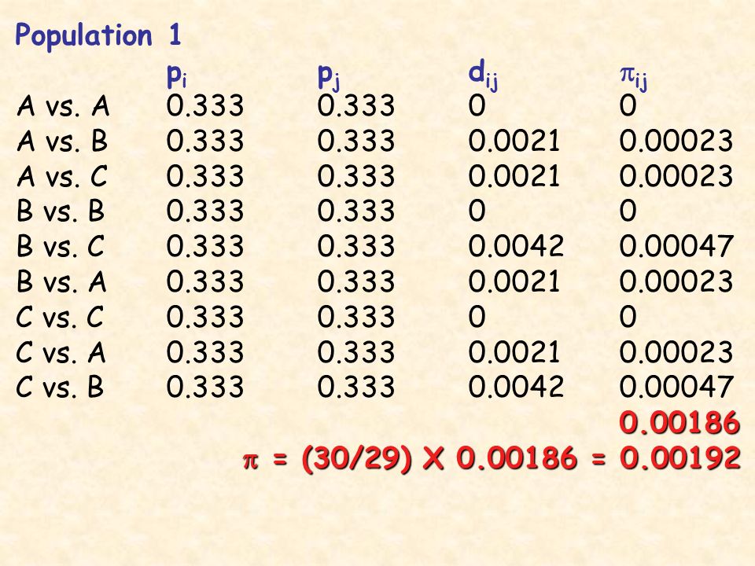Click the d_ij column header
This screenshot has height=566, width=755.
coord(483,77)
